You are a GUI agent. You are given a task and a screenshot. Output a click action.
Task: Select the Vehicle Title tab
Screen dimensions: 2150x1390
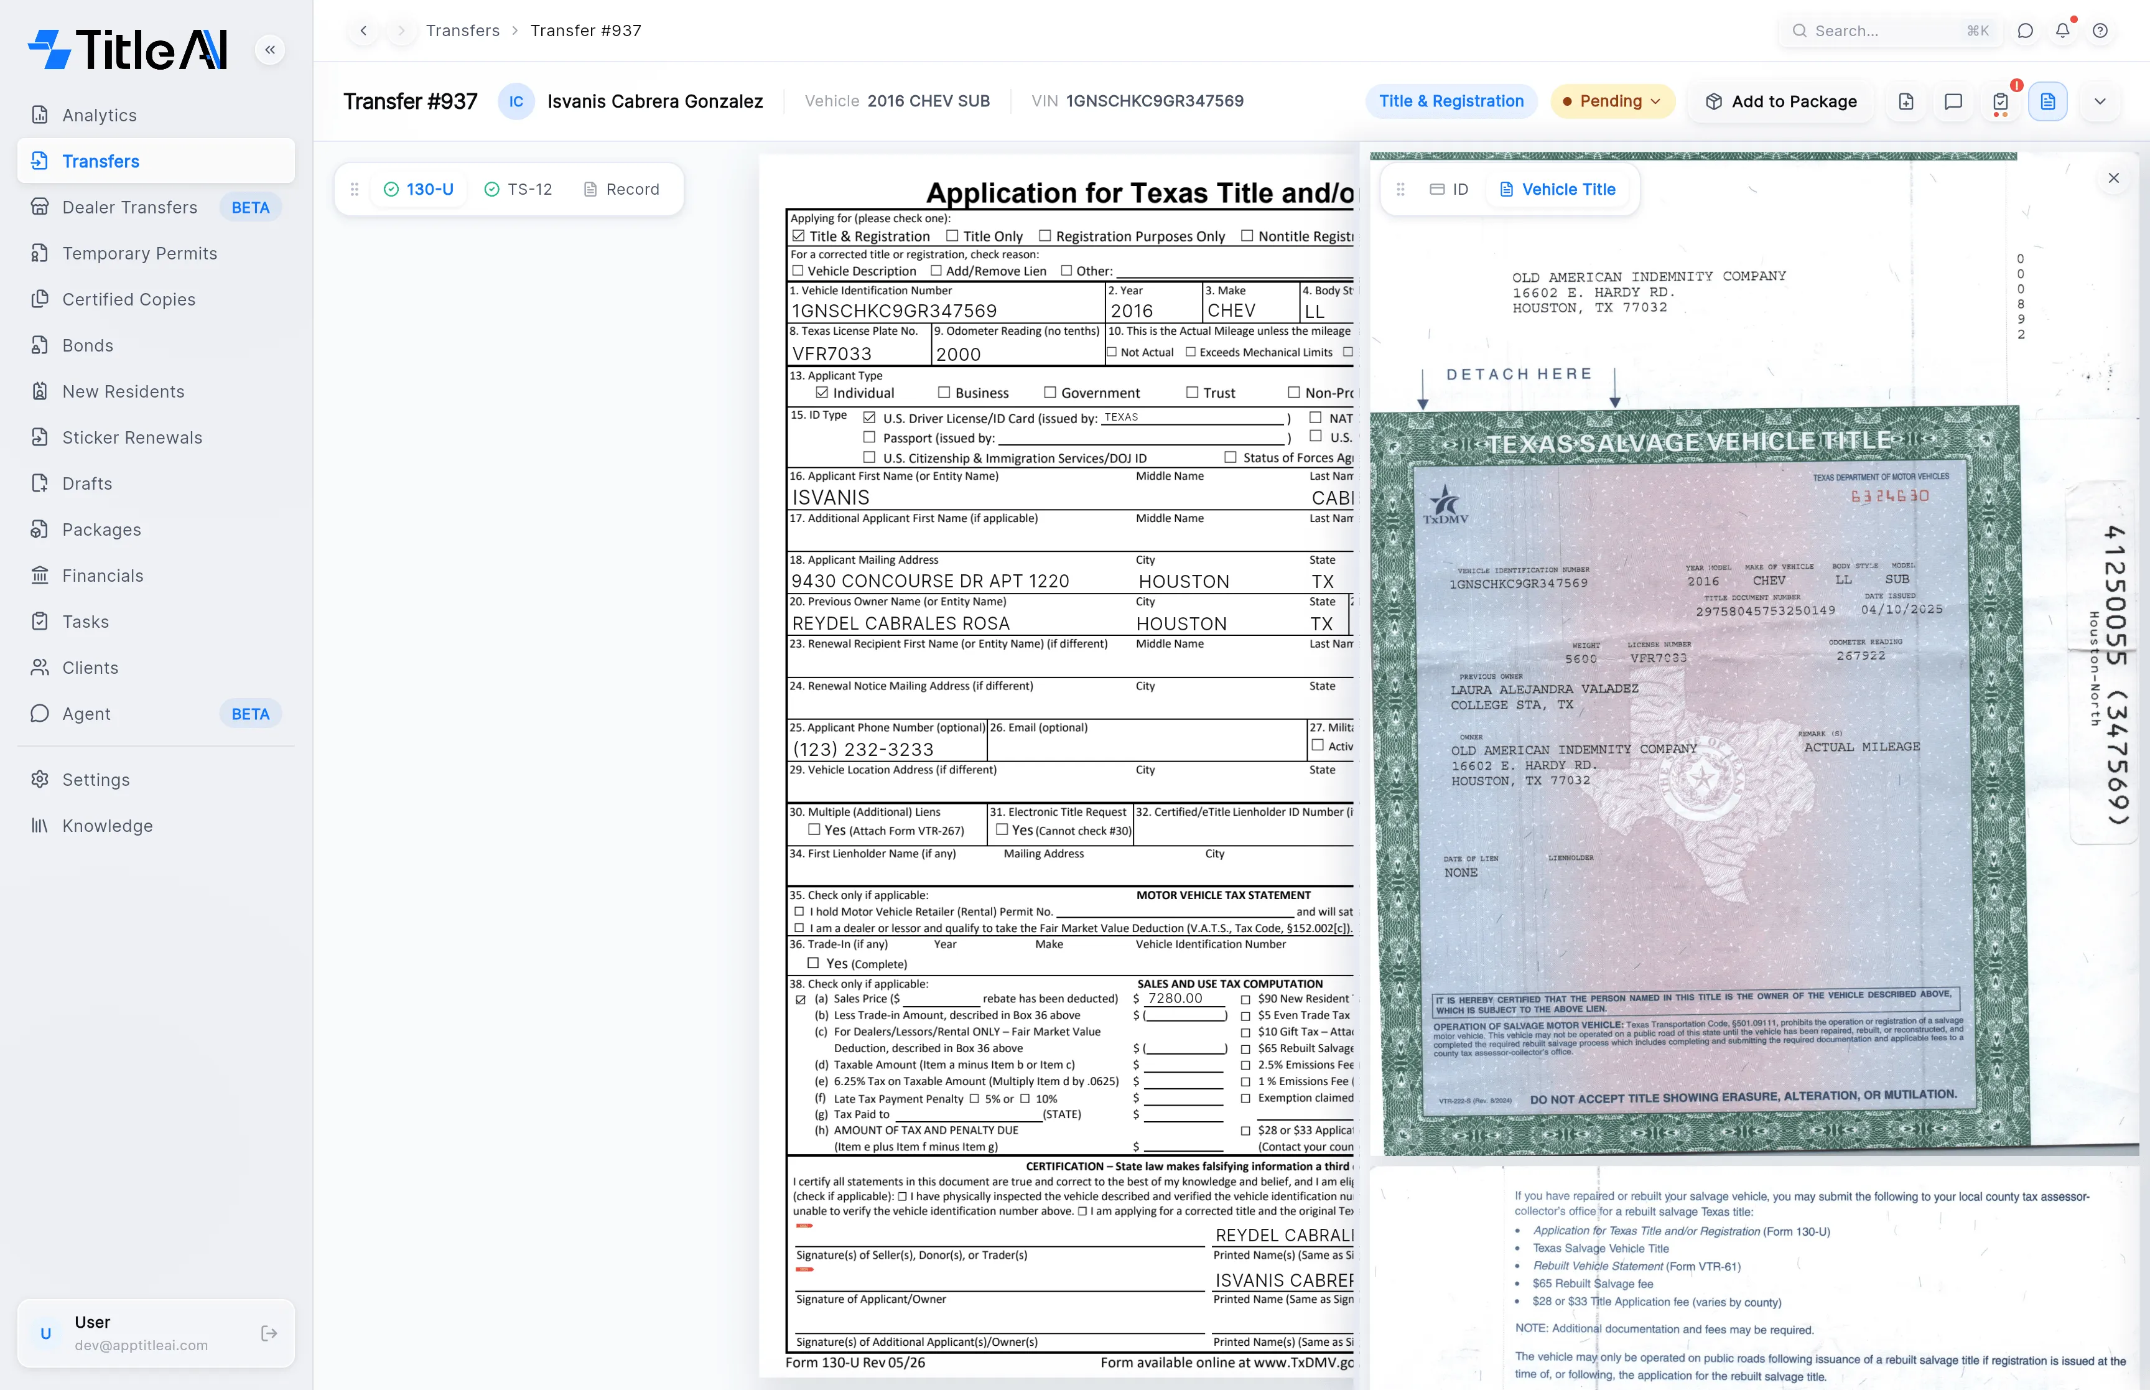tap(1557, 189)
